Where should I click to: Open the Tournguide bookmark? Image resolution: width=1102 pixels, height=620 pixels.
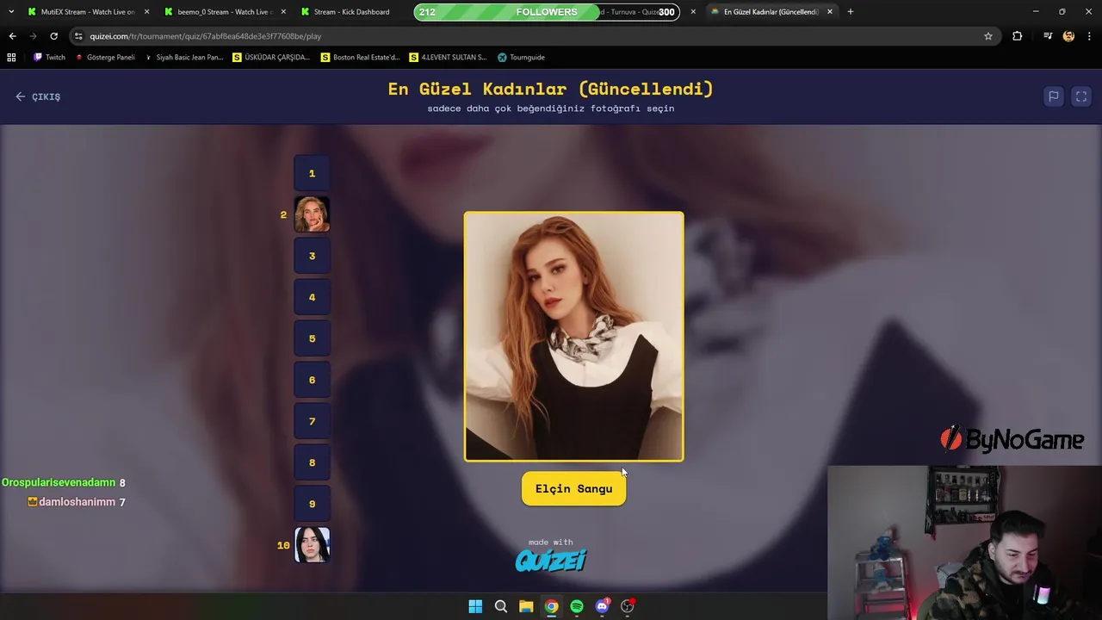(521, 58)
